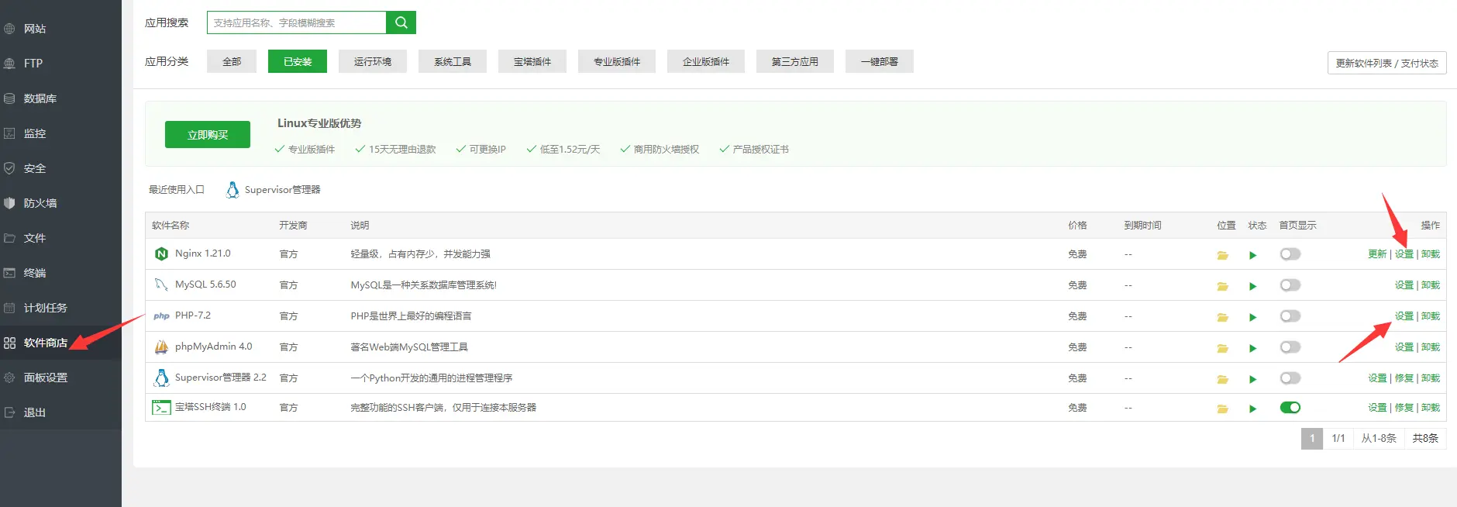1457x507 pixels.
Task: Open 面板设置 in the sidebar
Action: click(45, 378)
